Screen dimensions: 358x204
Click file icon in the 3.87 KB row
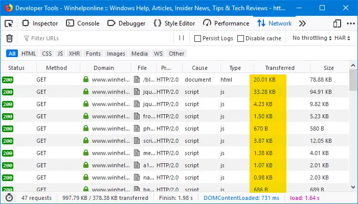pos(137,141)
